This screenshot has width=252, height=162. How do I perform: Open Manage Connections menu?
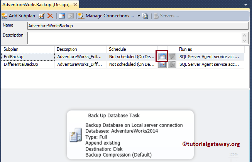107,16
